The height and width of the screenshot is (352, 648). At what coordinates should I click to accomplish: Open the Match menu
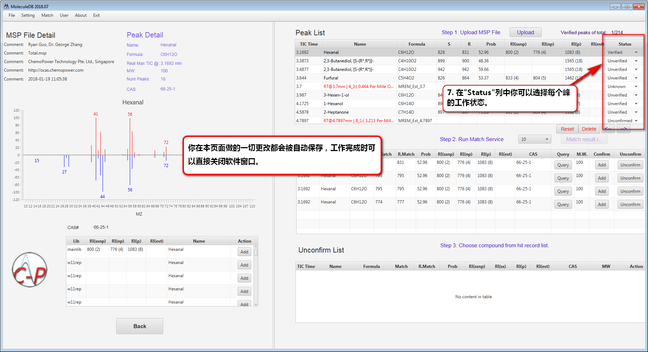coord(47,15)
